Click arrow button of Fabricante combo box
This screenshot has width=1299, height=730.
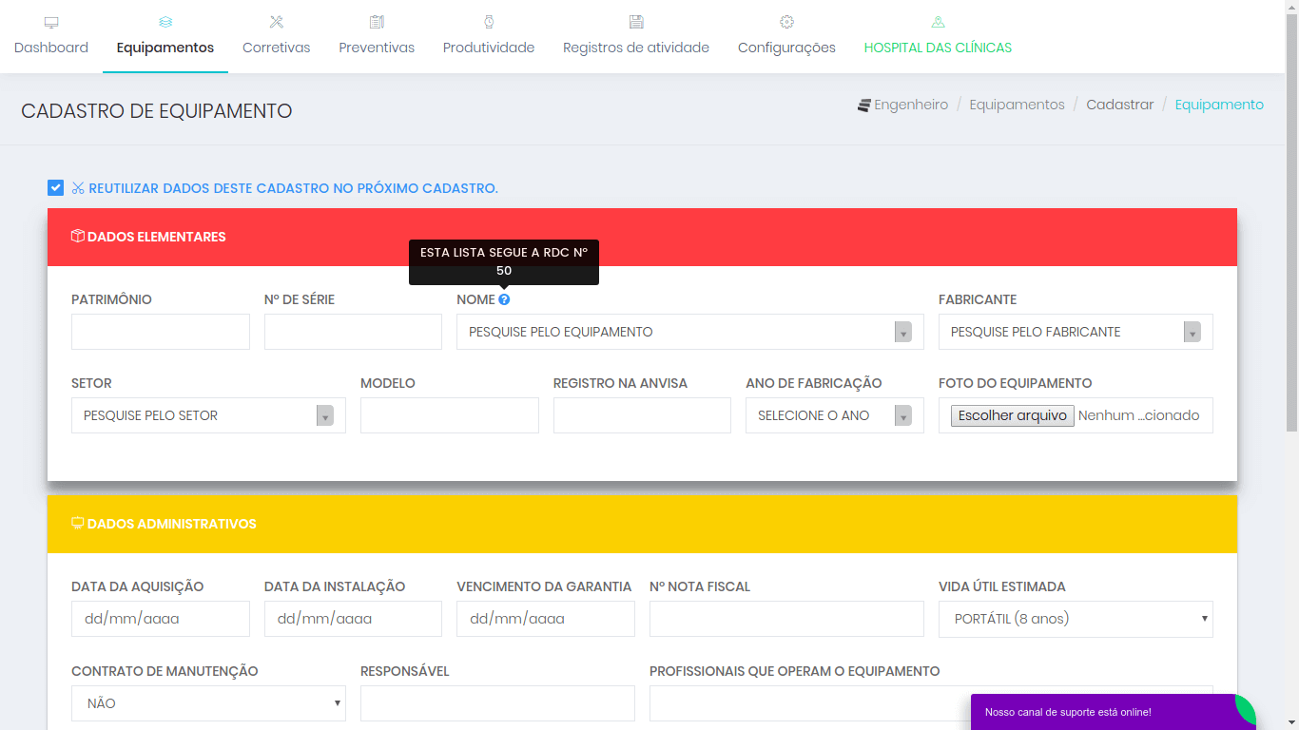tap(1192, 332)
